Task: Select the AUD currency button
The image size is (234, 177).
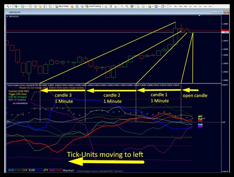Action: click(11, 170)
